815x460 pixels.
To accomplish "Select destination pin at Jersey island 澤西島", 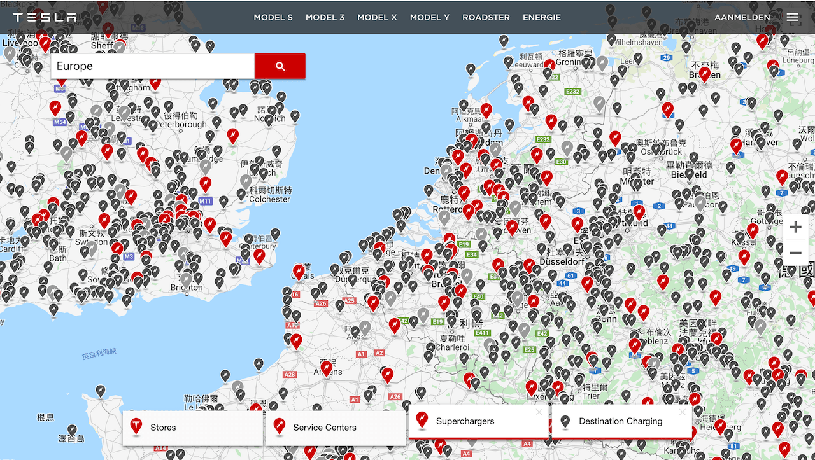I will pos(72,431).
